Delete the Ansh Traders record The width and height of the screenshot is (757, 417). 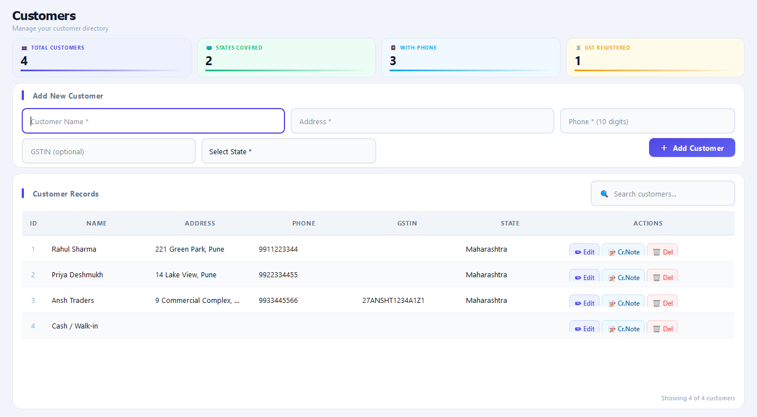pyautogui.click(x=662, y=302)
